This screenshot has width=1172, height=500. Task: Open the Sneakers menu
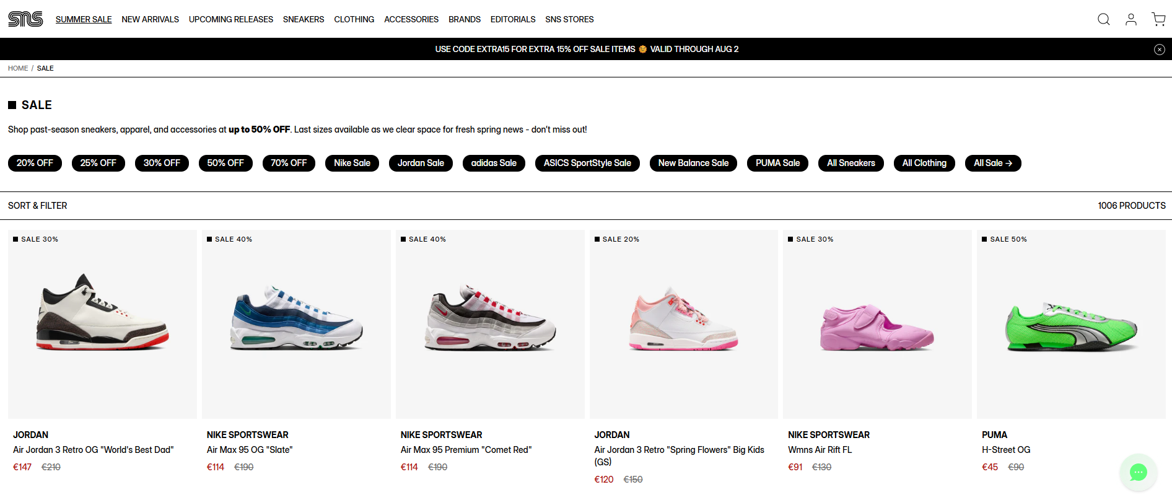point(304,19)
